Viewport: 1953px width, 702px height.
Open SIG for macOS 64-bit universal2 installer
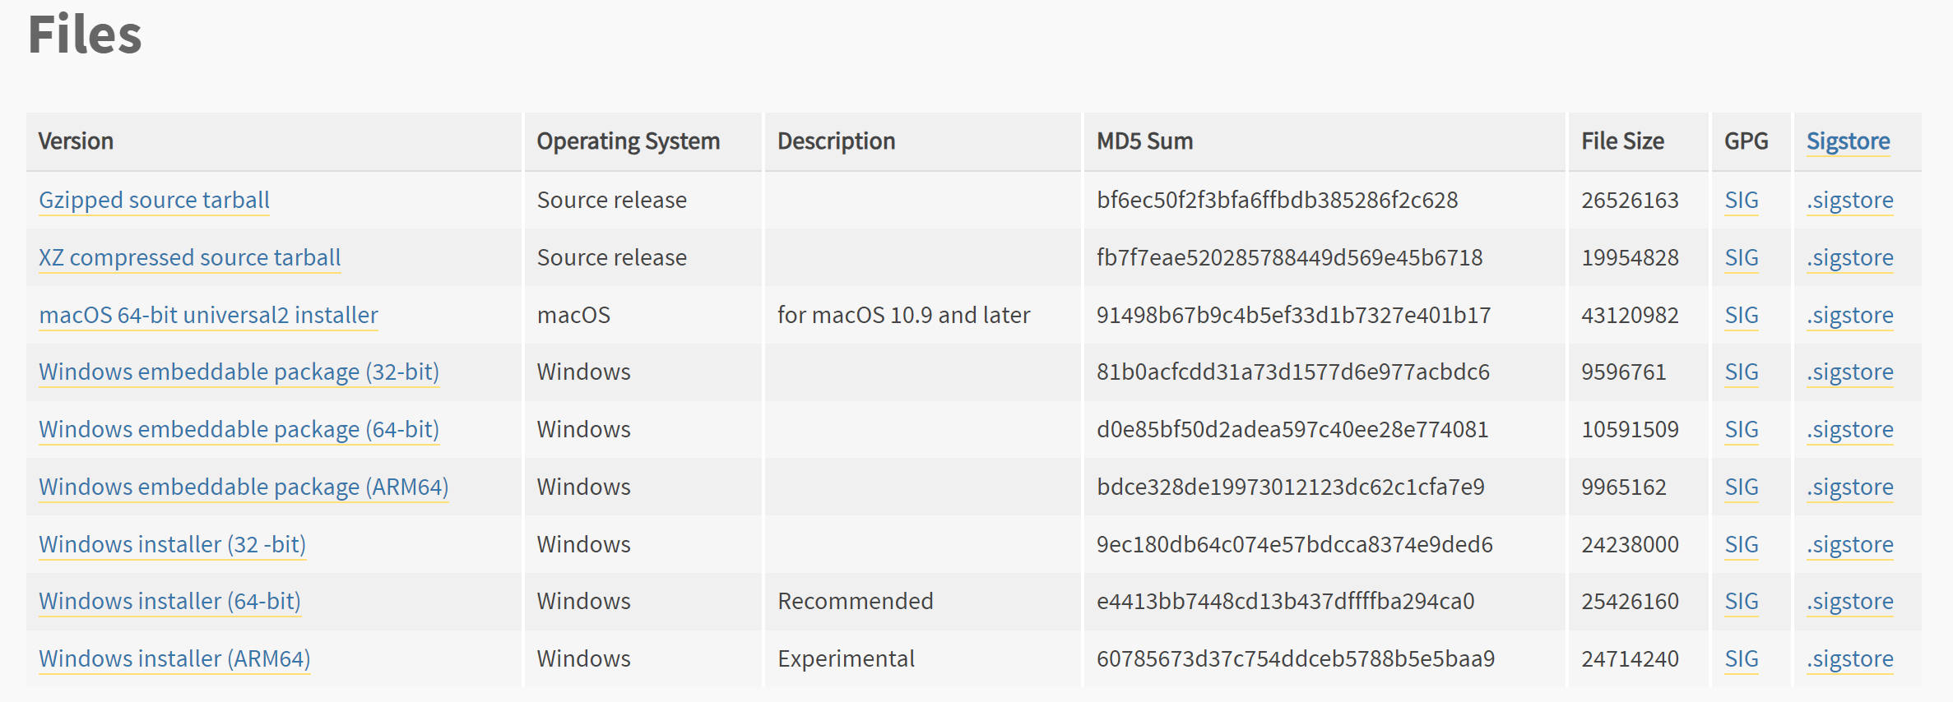point(1742,316)
